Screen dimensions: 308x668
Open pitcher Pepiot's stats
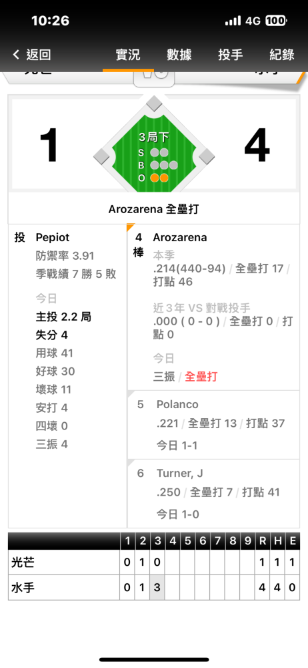67,375
